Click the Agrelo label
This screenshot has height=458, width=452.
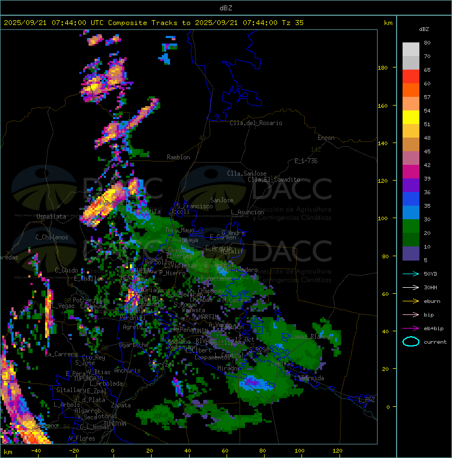click(x=133, y=327)
